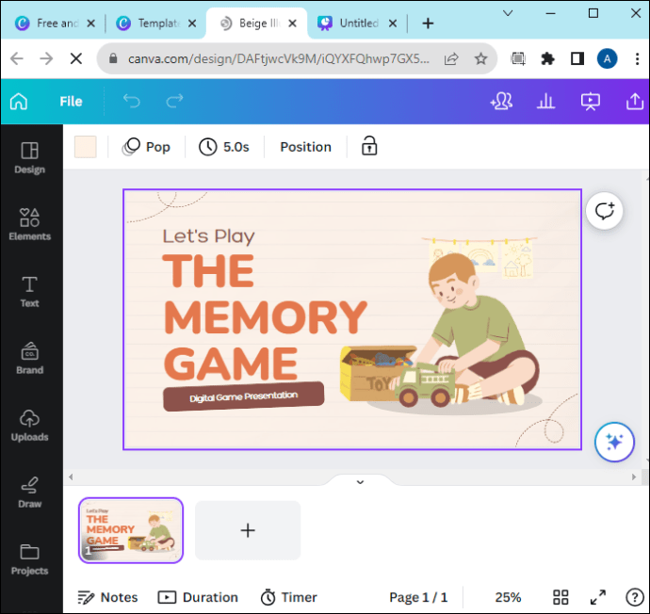
Task: Enter fullscreen with the expand arrows
Action: coord(598,597)
